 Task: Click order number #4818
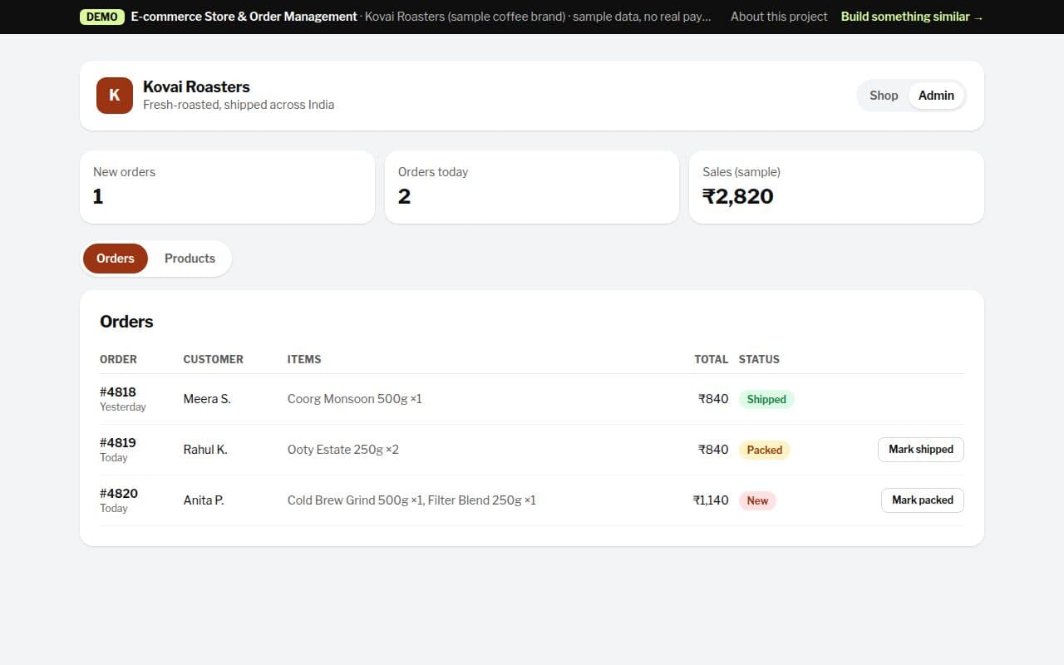[118, 392]
